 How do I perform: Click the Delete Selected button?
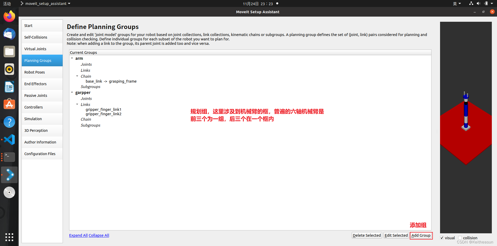pyautogui.click(x=367, y=235)
